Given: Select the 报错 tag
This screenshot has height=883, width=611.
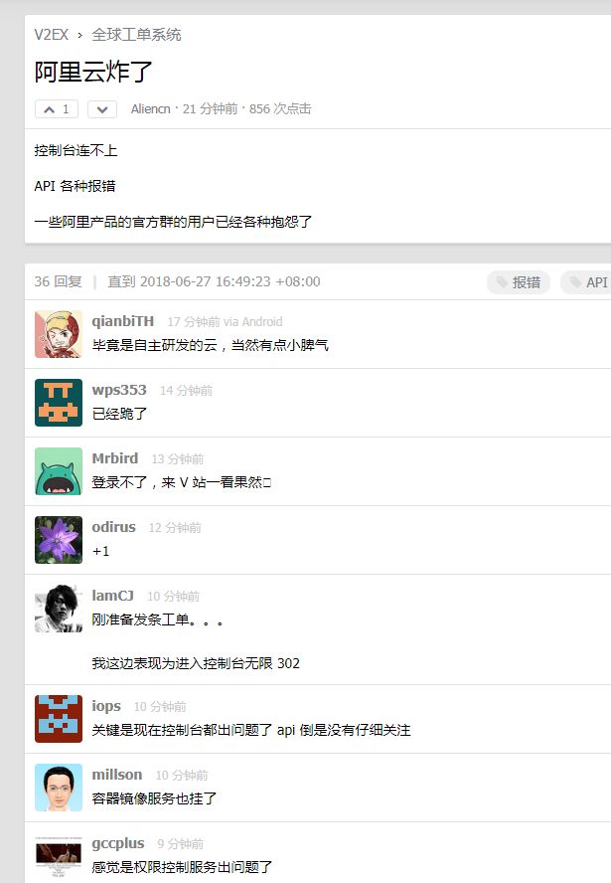Looking at the screenshot, I should [x=519, y=282].
